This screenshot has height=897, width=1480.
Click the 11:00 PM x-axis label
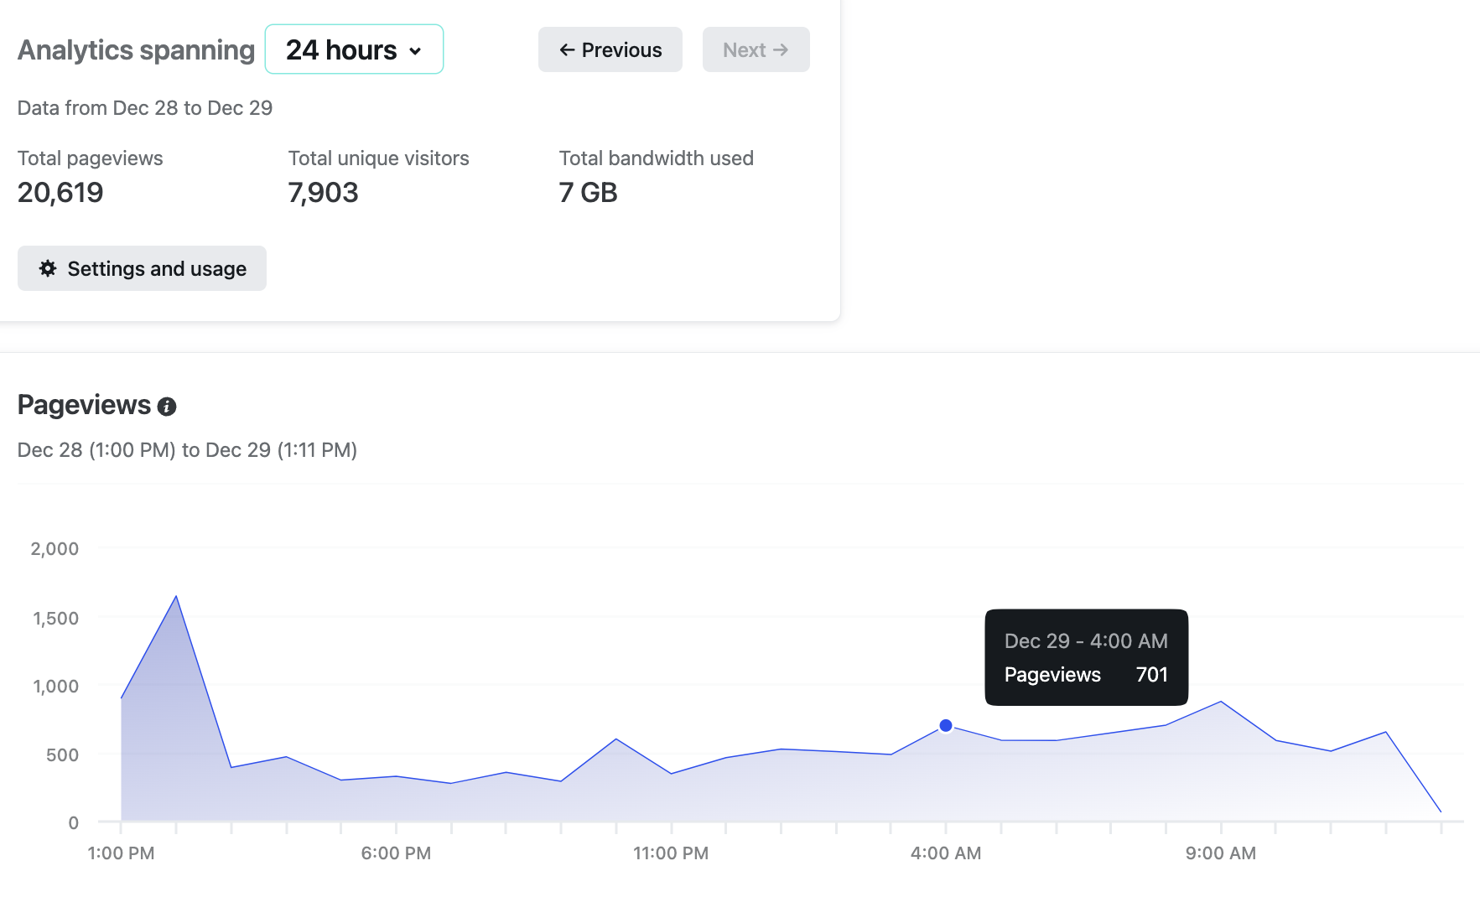coord(671,853)
